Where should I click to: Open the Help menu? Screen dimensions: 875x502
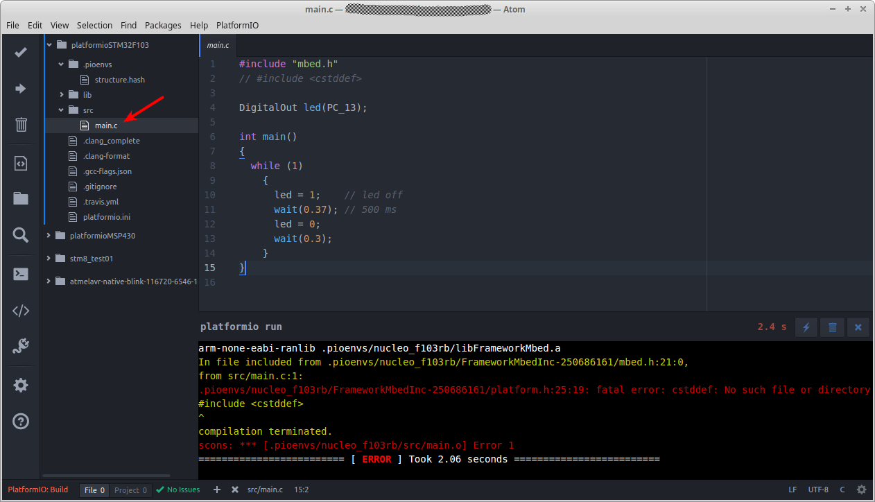tap(199, 25)
